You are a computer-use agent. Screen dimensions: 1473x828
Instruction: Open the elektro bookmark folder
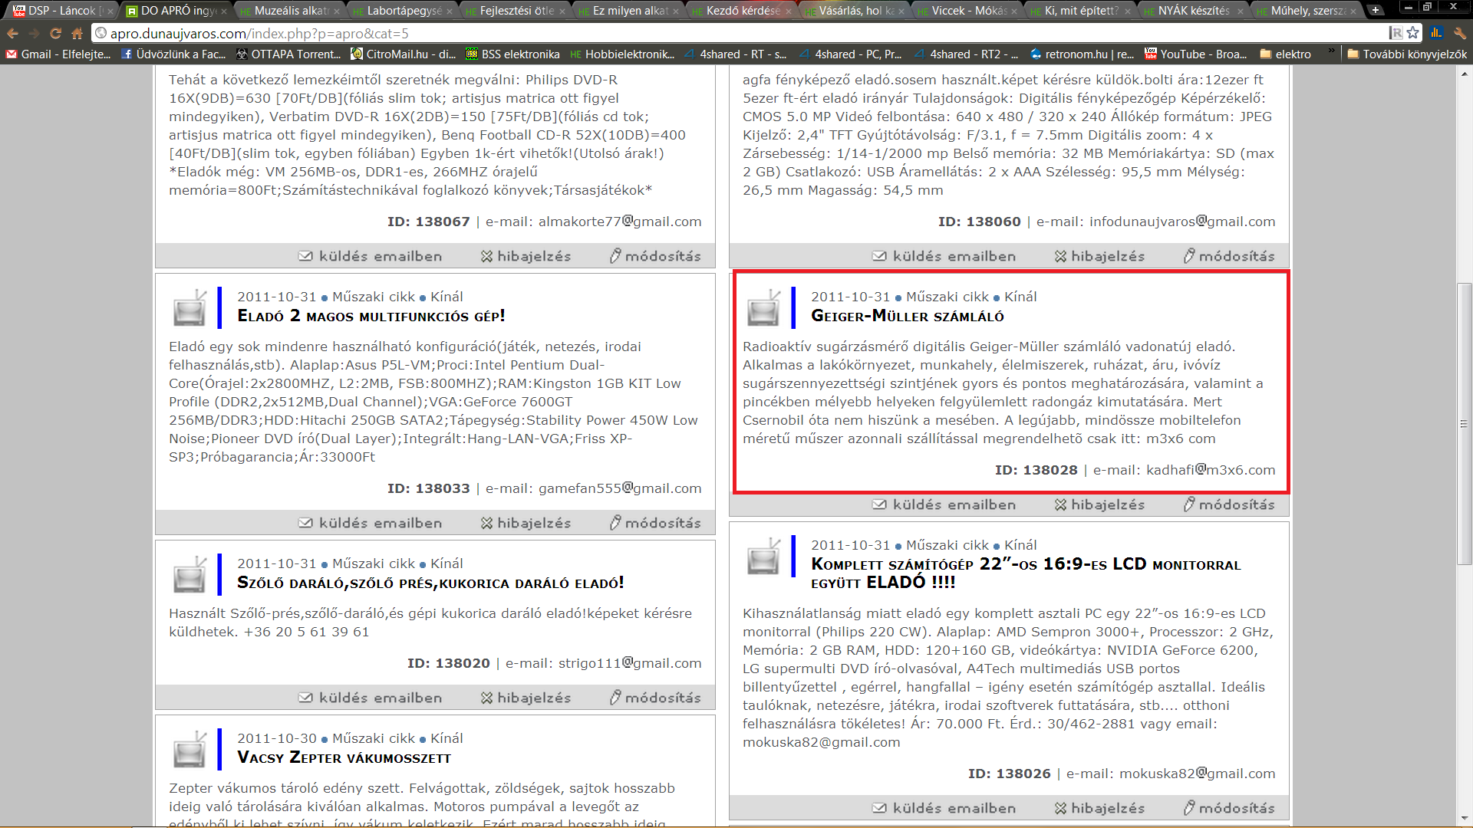[1285, 54]
